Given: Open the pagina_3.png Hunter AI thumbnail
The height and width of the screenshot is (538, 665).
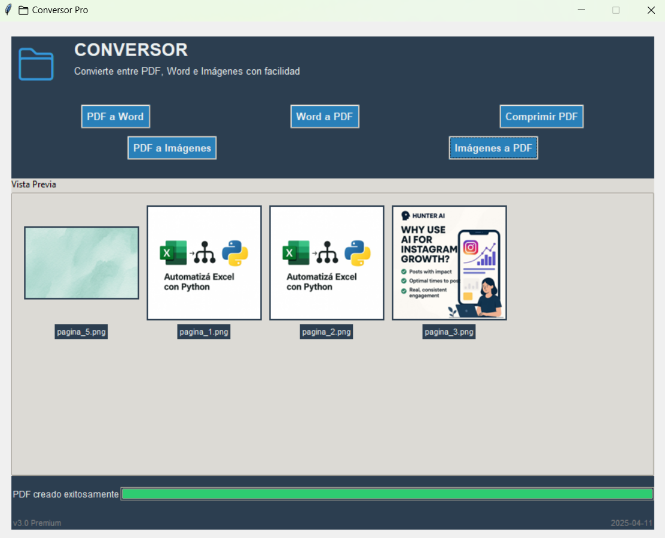Looking at the screenshot, I should click(449, 263).
